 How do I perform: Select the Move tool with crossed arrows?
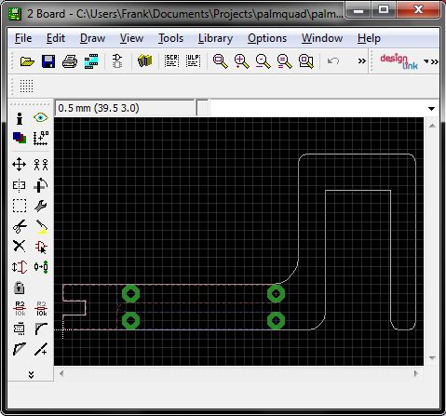[x=20, y=165]
